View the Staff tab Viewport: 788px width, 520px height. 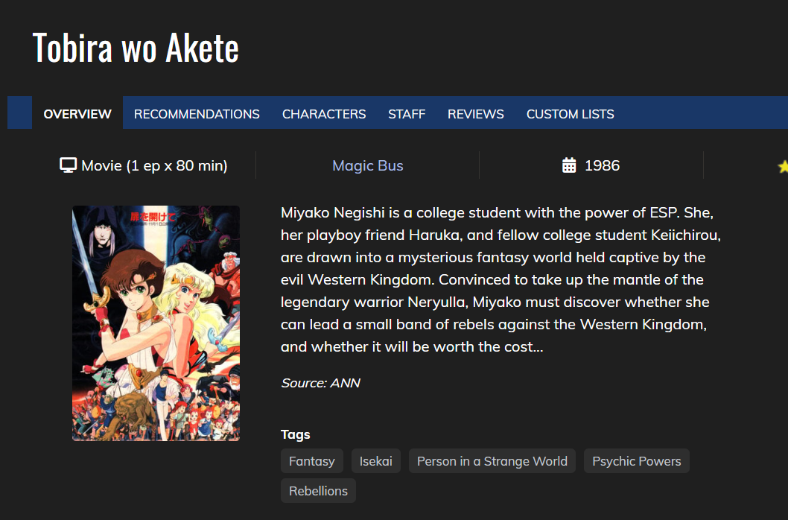coord(407,114)
